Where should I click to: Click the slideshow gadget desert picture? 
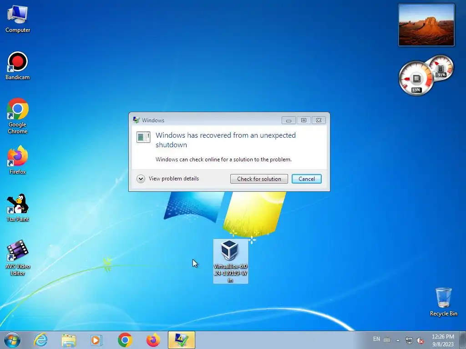pyautogui.click(x=426, y=25)
